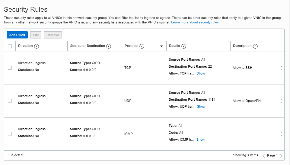Show the full UDP Allow description
290x165 pixels.
[x=201, y=106]
